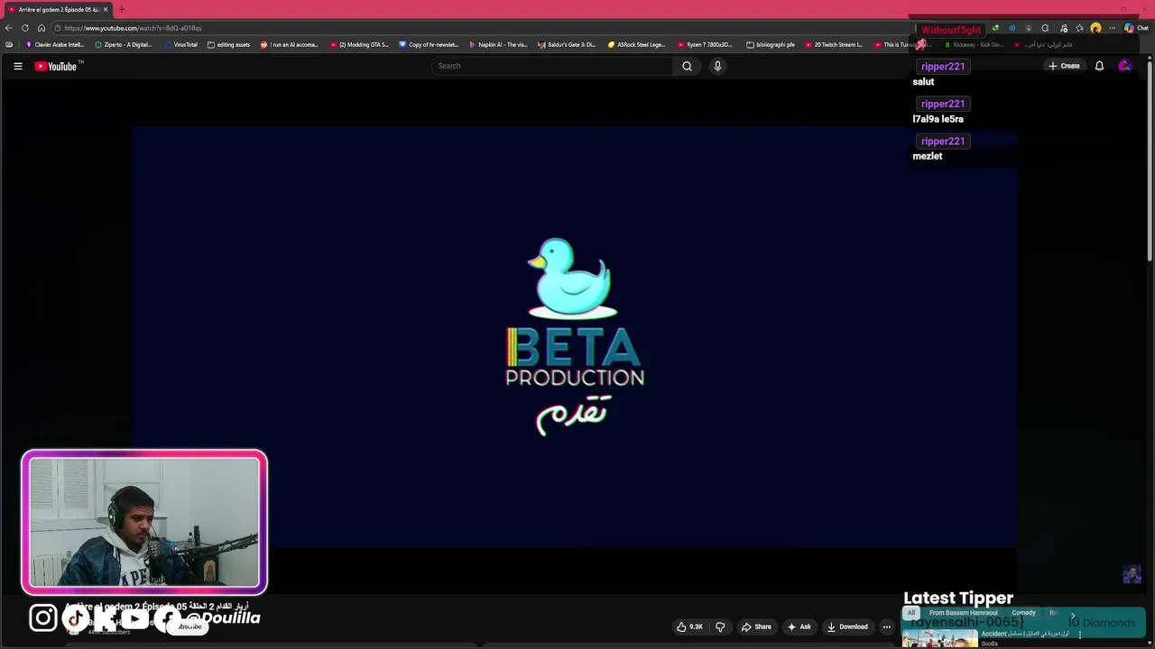The width and height of the screenshot is (1155, 649).
Task: Open the Copy of hr-newslet... bookmark
Action: click(429, 44)
